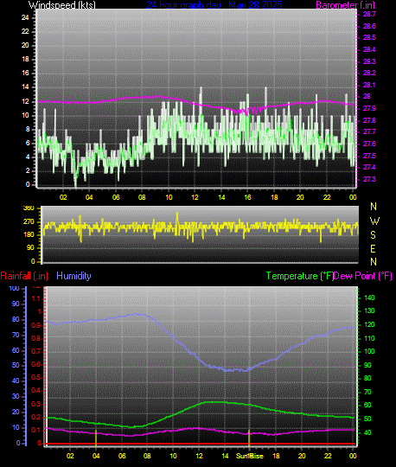Click the magenta "Dew Point (°F)" legend label
The width and height of the screenshot is (396, 467).
point(362,276)
